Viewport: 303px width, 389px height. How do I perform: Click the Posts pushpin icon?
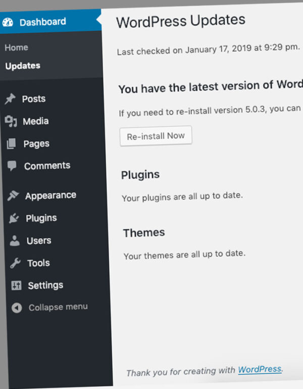pos(10,99)
